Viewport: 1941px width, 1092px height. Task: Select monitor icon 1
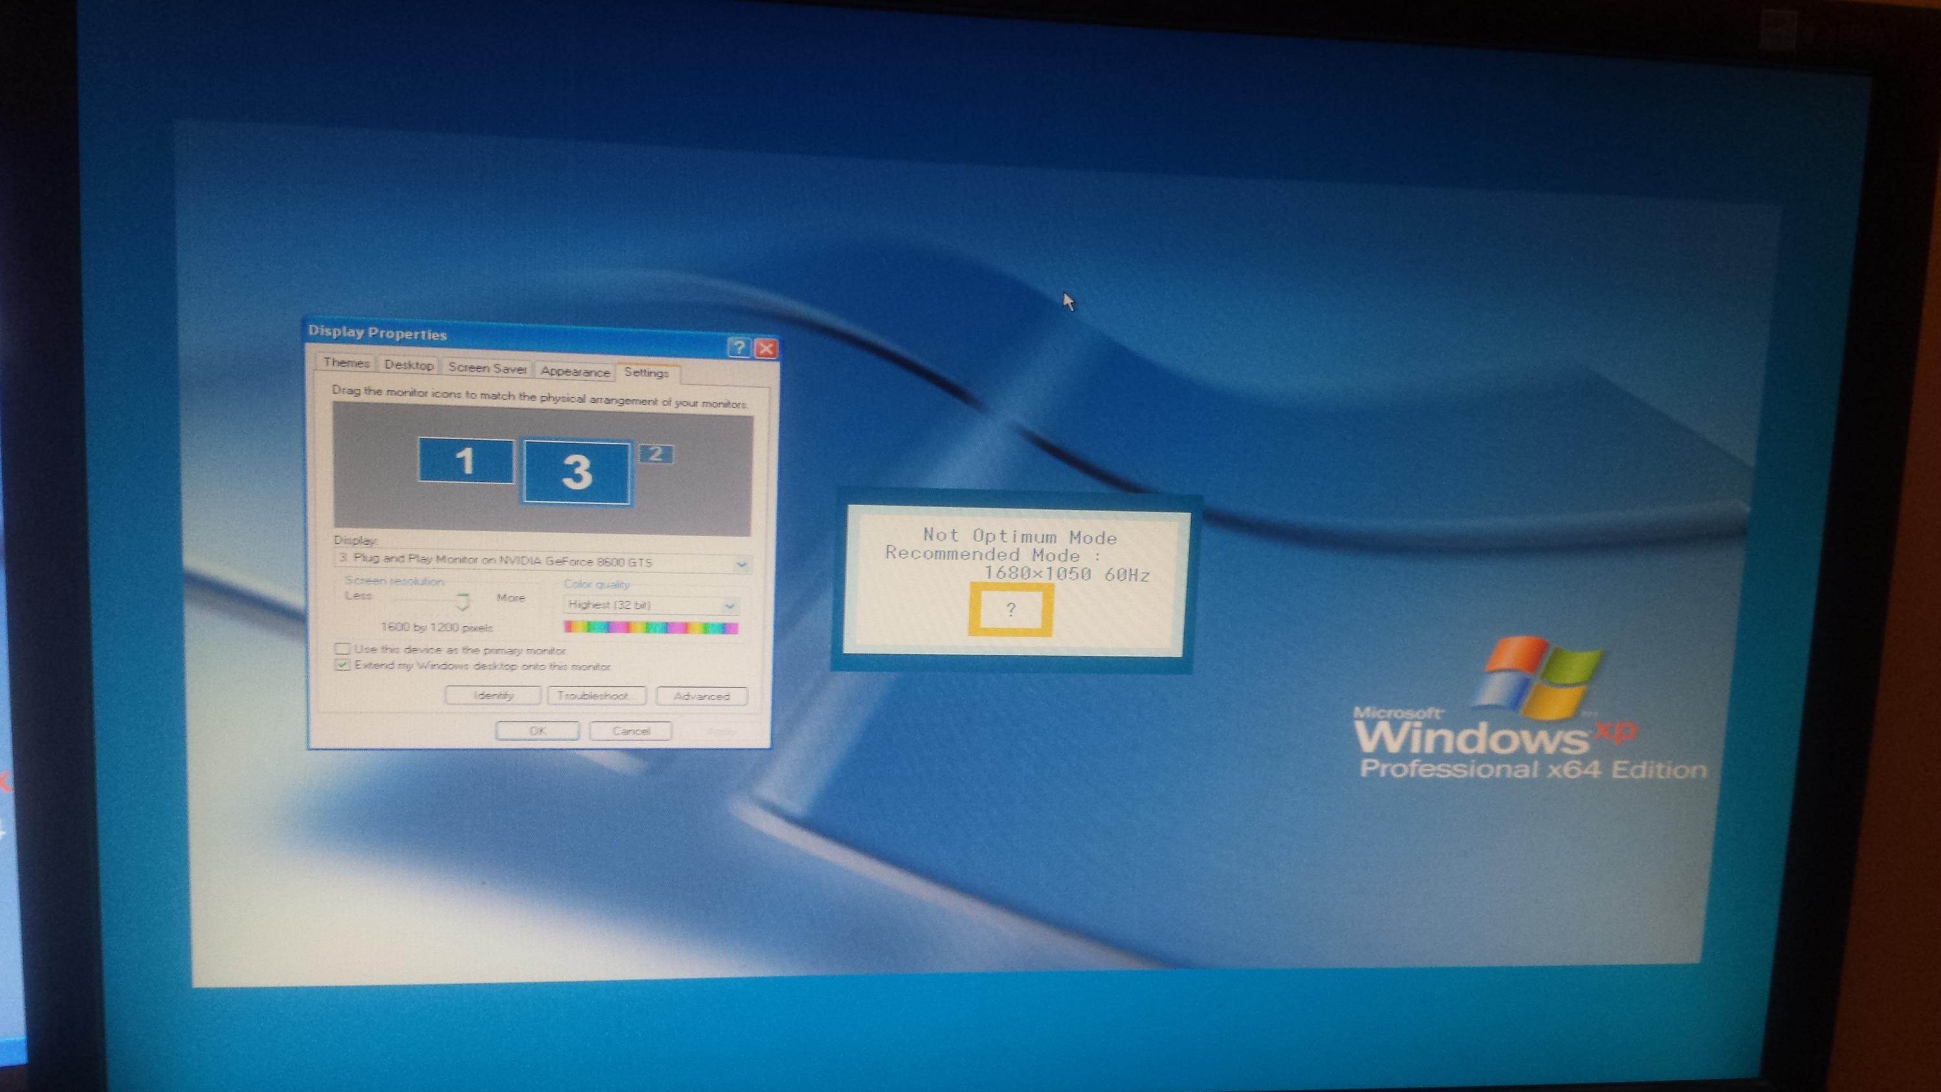click(465, 461)
